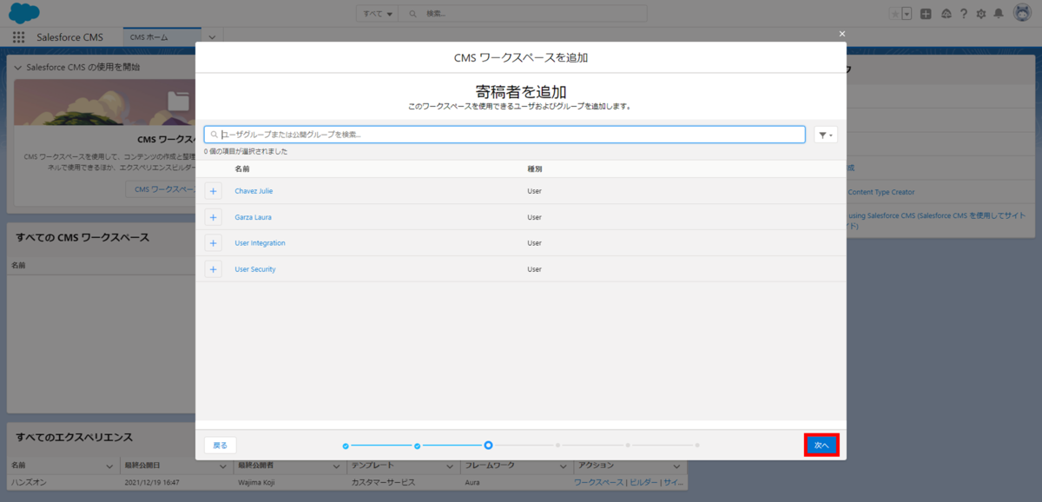Open the setup gear icon
The width and height of the screenshot is (1042, 502).
tap(981, 14)
